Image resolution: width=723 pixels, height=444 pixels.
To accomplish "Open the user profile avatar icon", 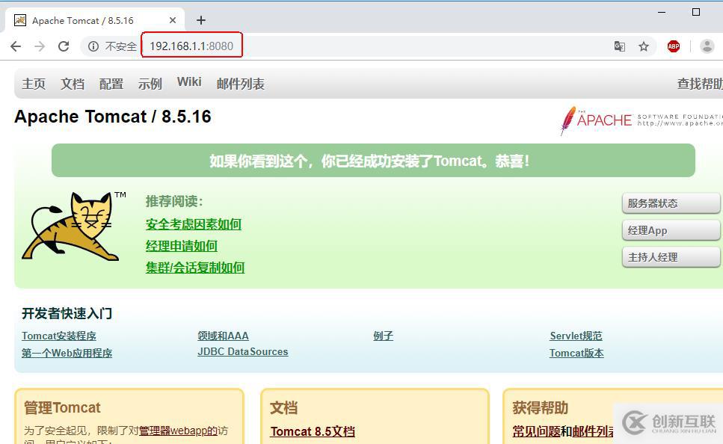I will click(x=707, y=46).
